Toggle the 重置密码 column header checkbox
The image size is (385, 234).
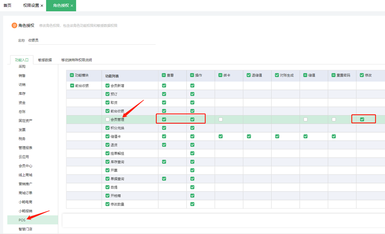[334, 75]
